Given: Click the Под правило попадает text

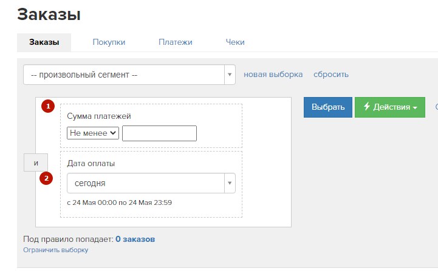Looking at the screenshot, I should coord(69,239).
